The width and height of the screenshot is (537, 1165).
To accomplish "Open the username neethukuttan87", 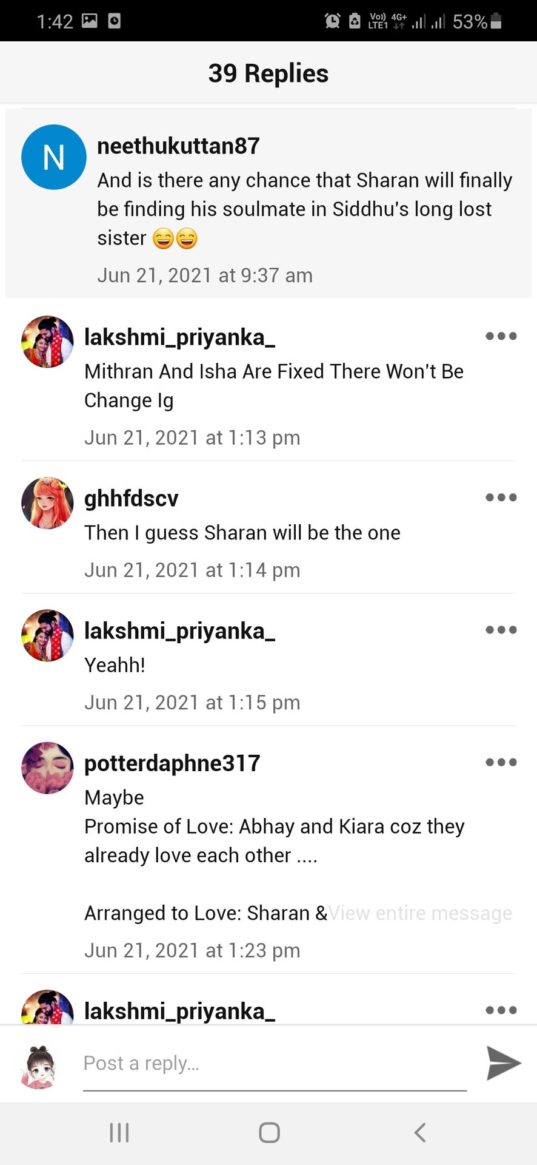I will (178, 146).
